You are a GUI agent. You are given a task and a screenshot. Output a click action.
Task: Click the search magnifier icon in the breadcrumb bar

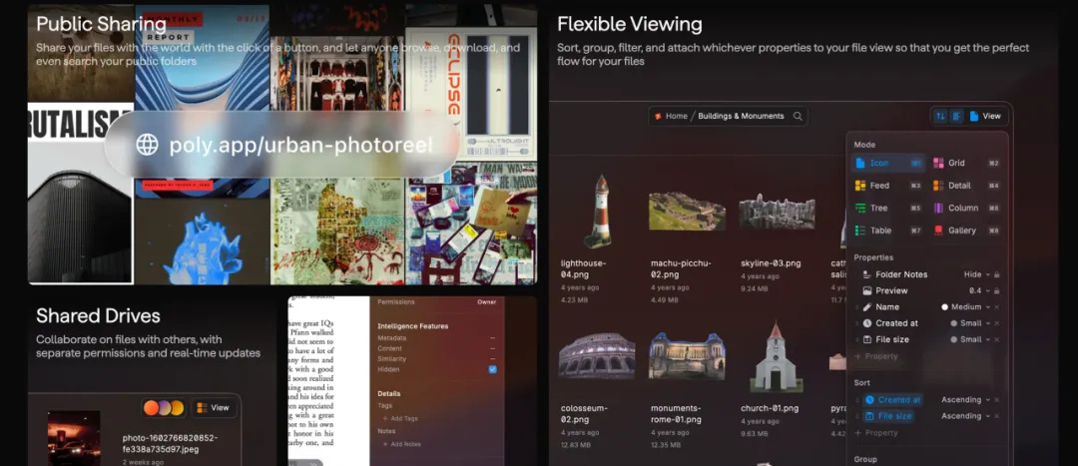(x=798, y=116)
